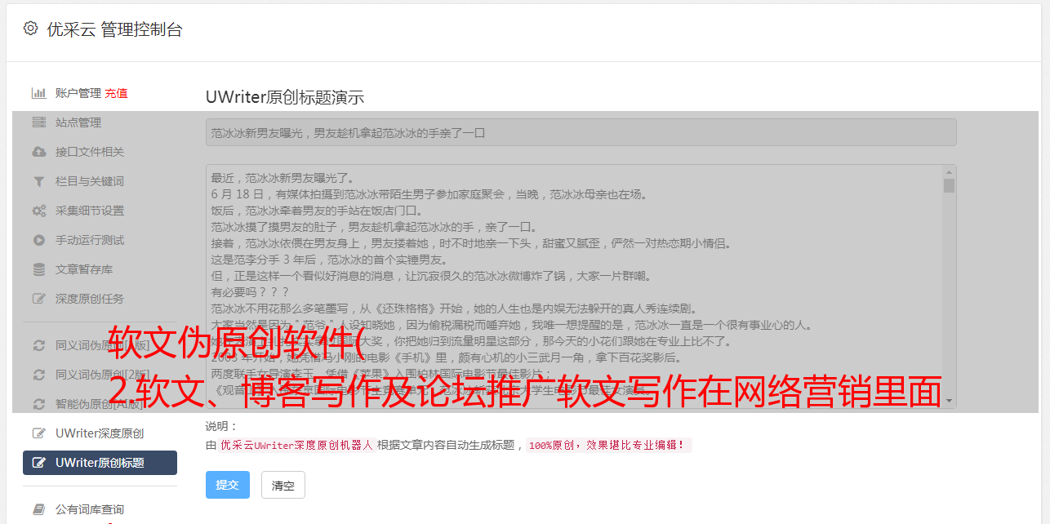Click the generated title input field
The height and width of the screenshot is (524, 1050).
(581, 132)
